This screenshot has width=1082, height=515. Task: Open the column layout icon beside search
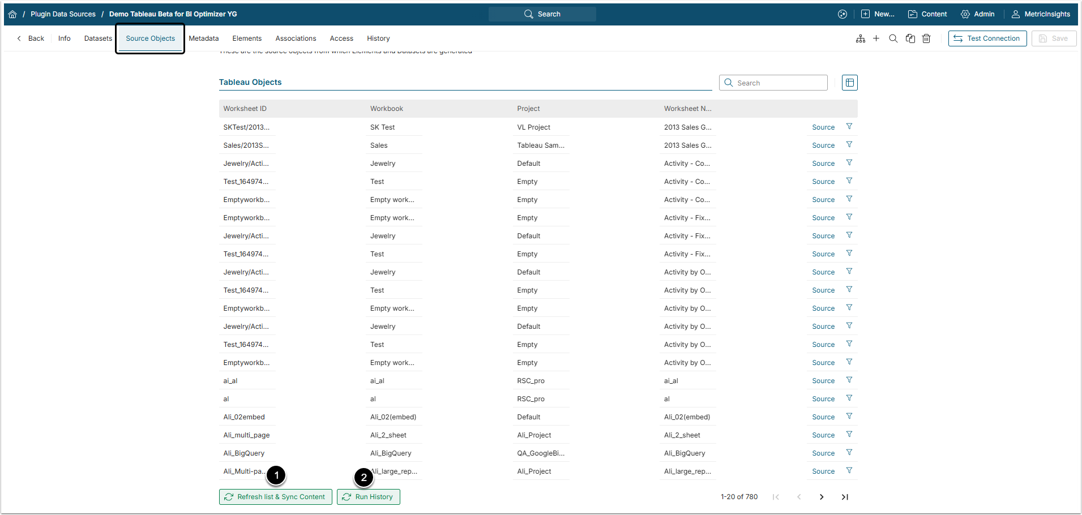click(x=849, y=83)
